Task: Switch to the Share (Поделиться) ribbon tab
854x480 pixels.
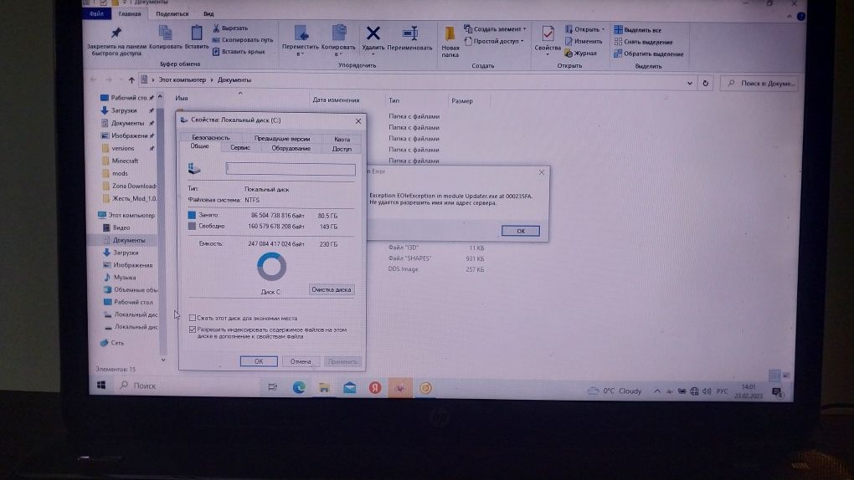Action: 172,13
